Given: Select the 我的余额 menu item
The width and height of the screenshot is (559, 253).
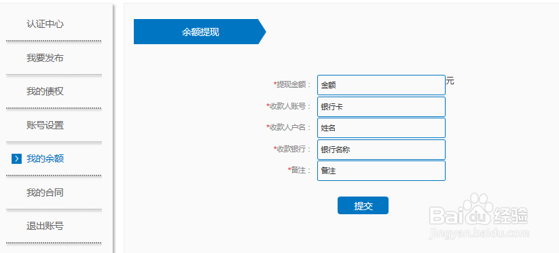Looking at the screenshot, I should point(45,158).
